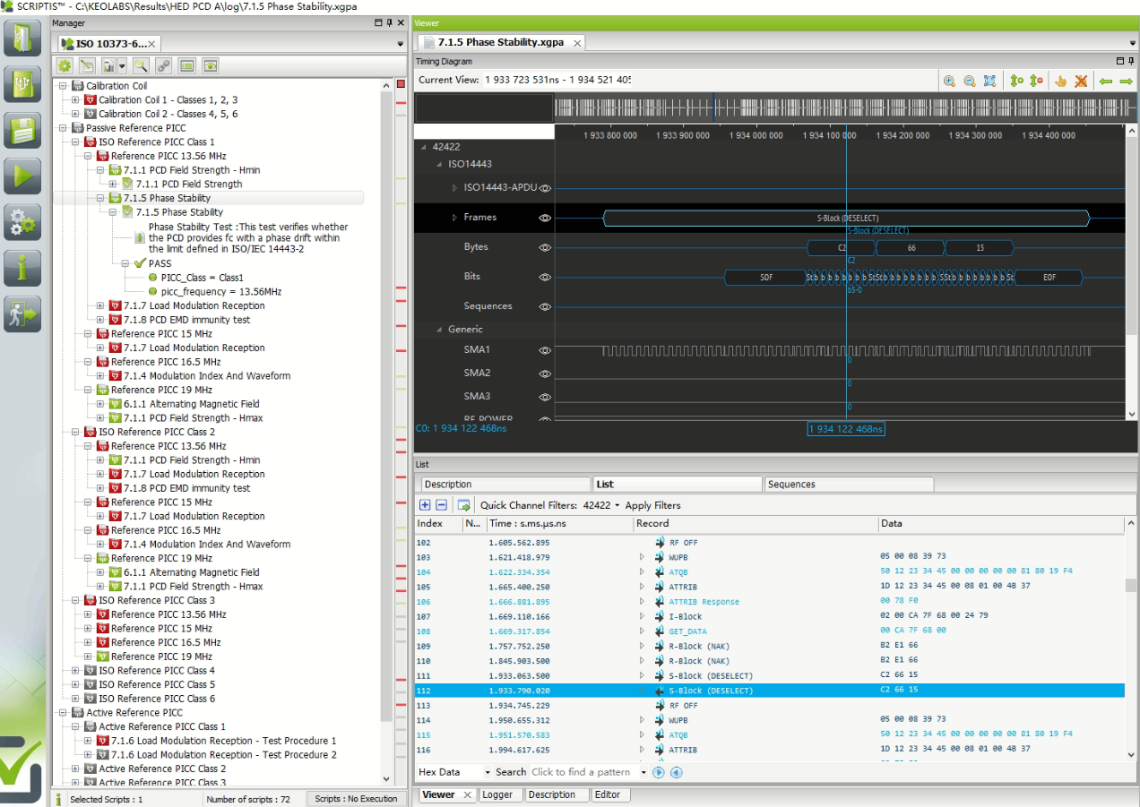Click the crossed-out hand icon in timing toolbar

pyautogui.click(x=1081, y=81)
